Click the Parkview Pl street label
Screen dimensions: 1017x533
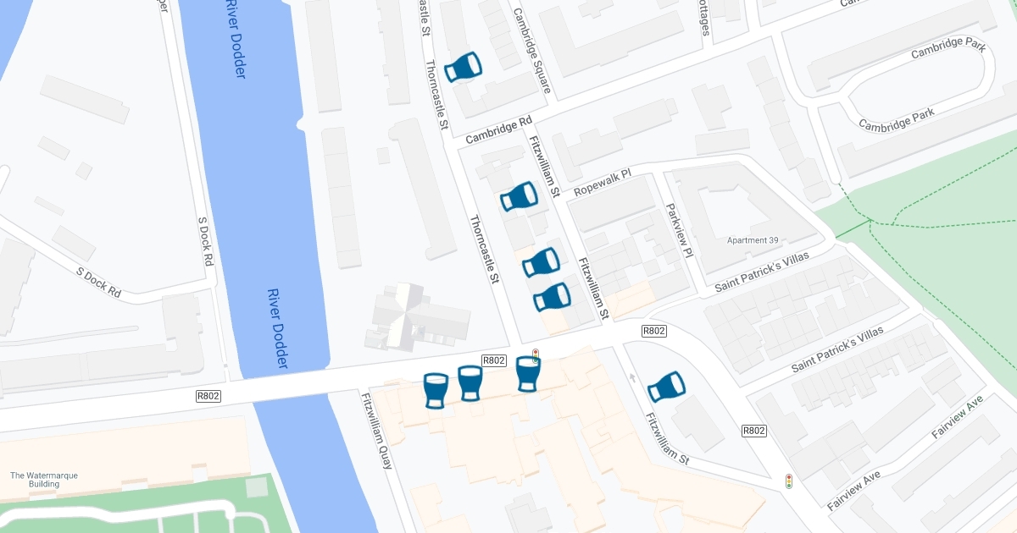[x=679, y=230]
